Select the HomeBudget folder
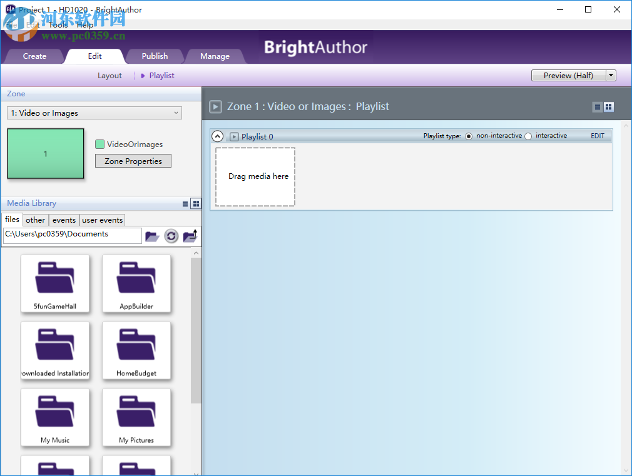 pyautogui.click(x=136, y=350)
